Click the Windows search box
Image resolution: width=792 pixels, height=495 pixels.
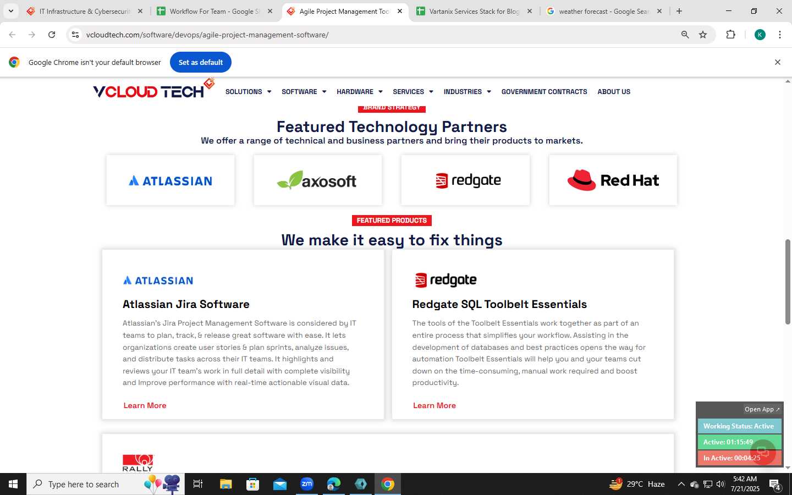106,484
